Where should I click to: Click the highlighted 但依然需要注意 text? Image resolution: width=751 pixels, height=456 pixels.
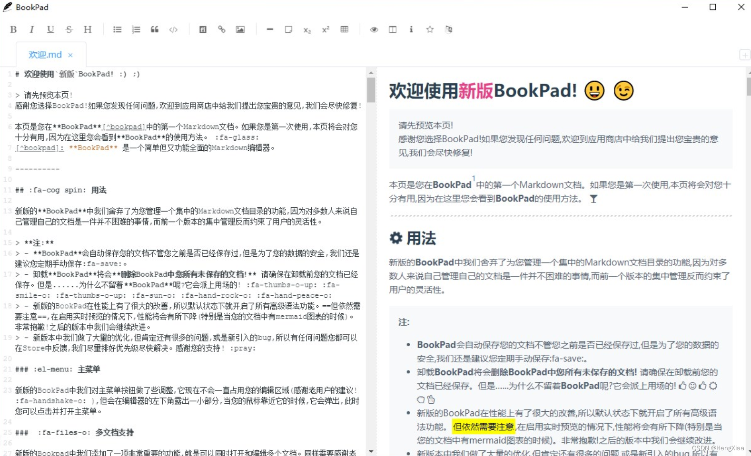(484, 427)
